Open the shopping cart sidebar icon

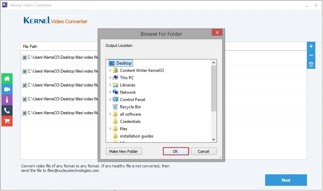point(7,121)
